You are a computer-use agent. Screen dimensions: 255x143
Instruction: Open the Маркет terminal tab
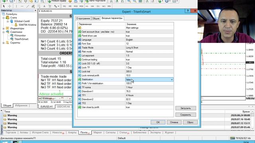(98, 133)
